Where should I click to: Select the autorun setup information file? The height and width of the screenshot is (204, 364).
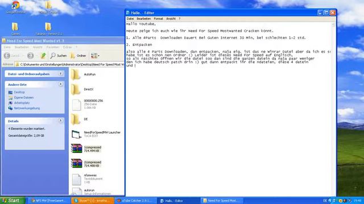[91, 192]
